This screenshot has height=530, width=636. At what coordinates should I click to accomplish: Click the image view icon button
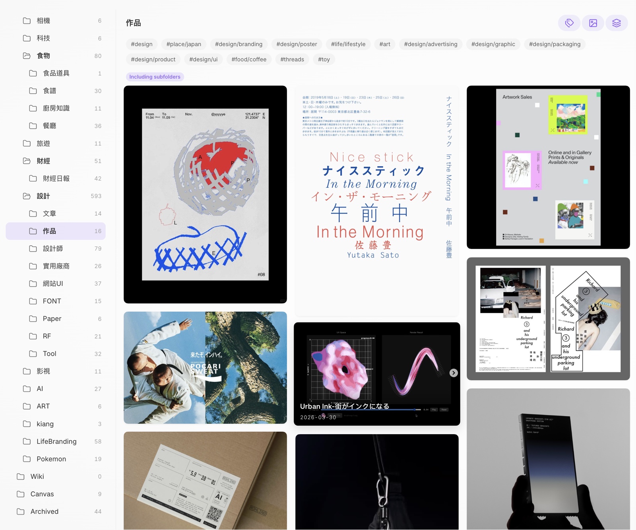point(593,23)
